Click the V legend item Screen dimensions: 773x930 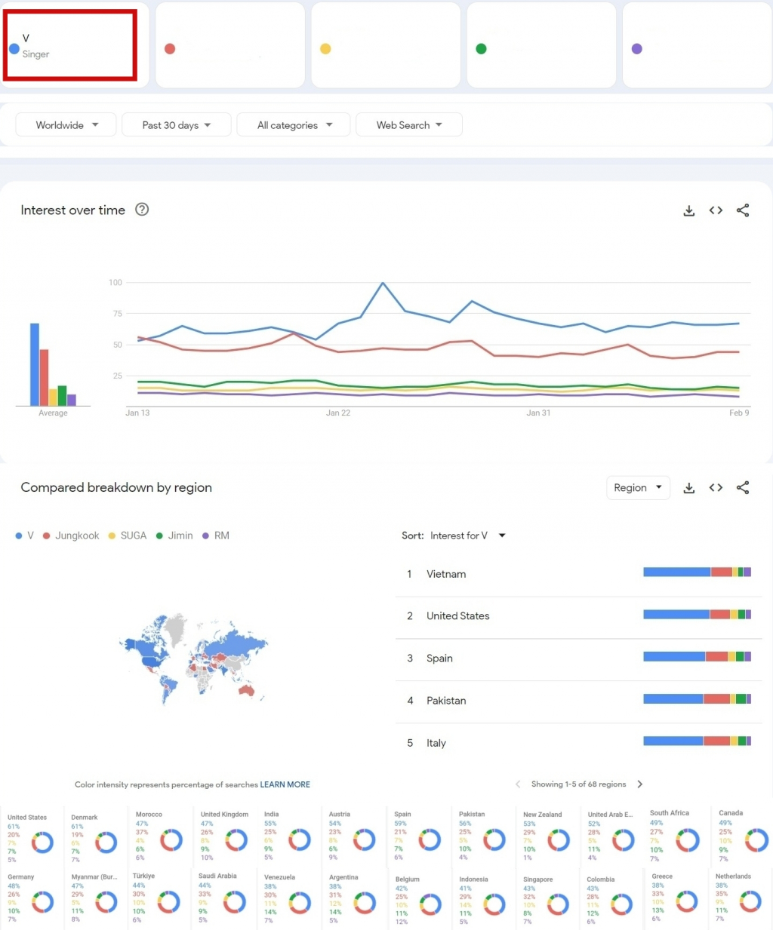[x=24, y=536]
